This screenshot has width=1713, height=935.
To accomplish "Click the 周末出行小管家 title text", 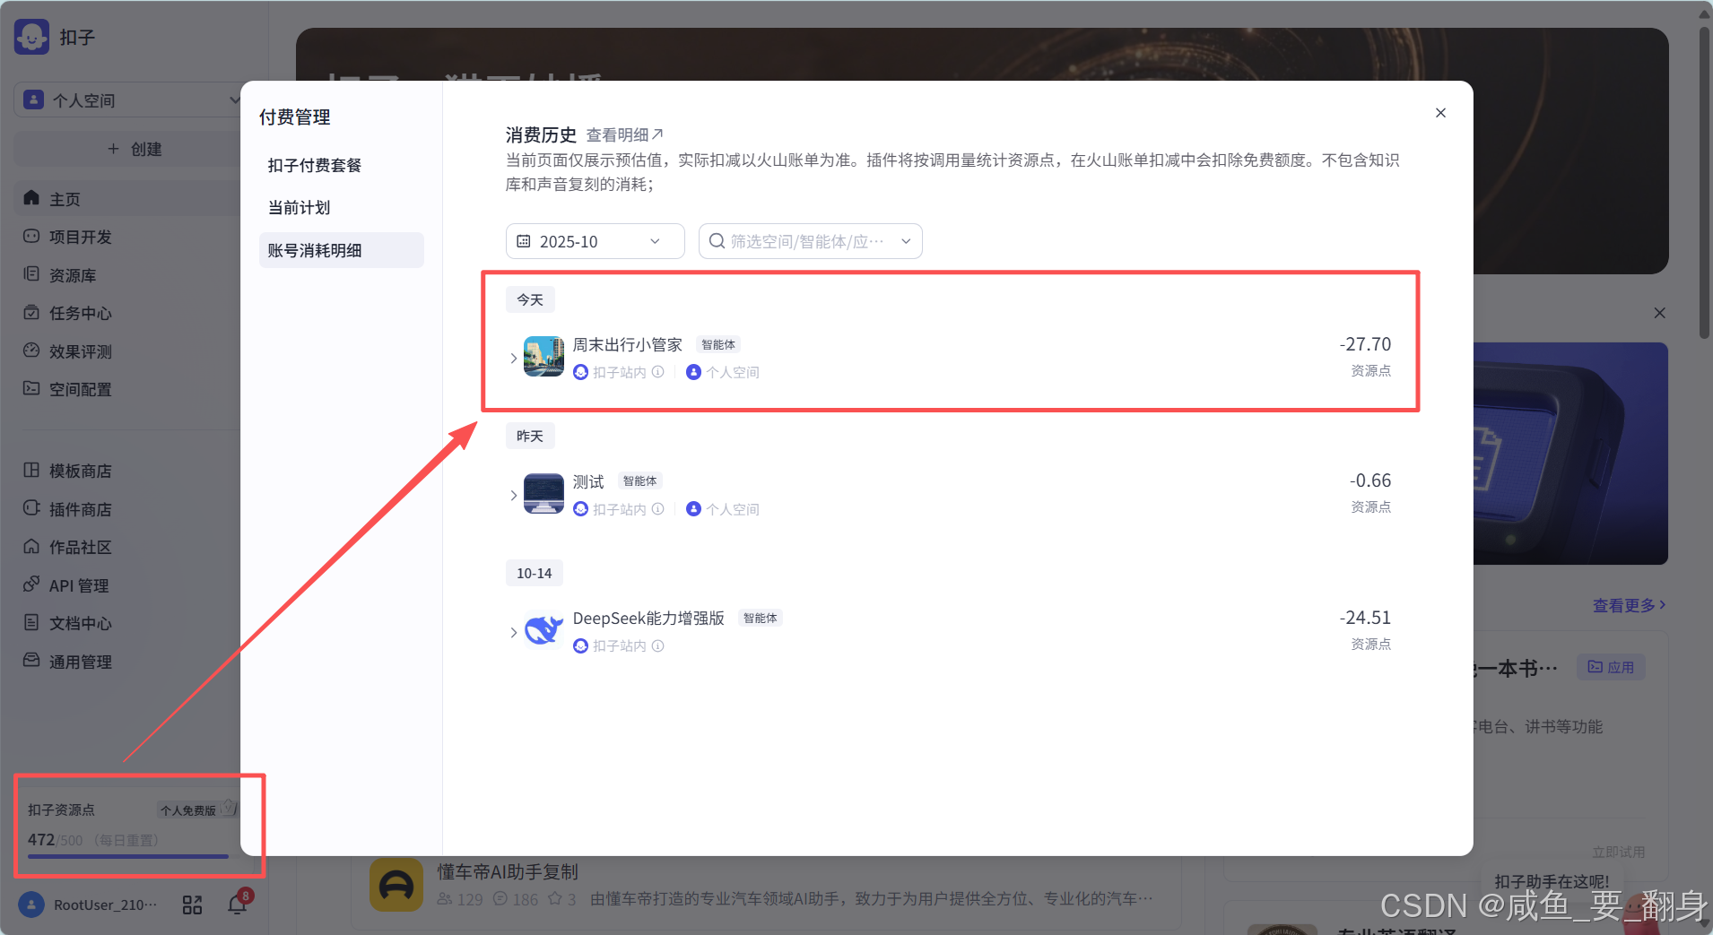I will (x=628, y=344).
